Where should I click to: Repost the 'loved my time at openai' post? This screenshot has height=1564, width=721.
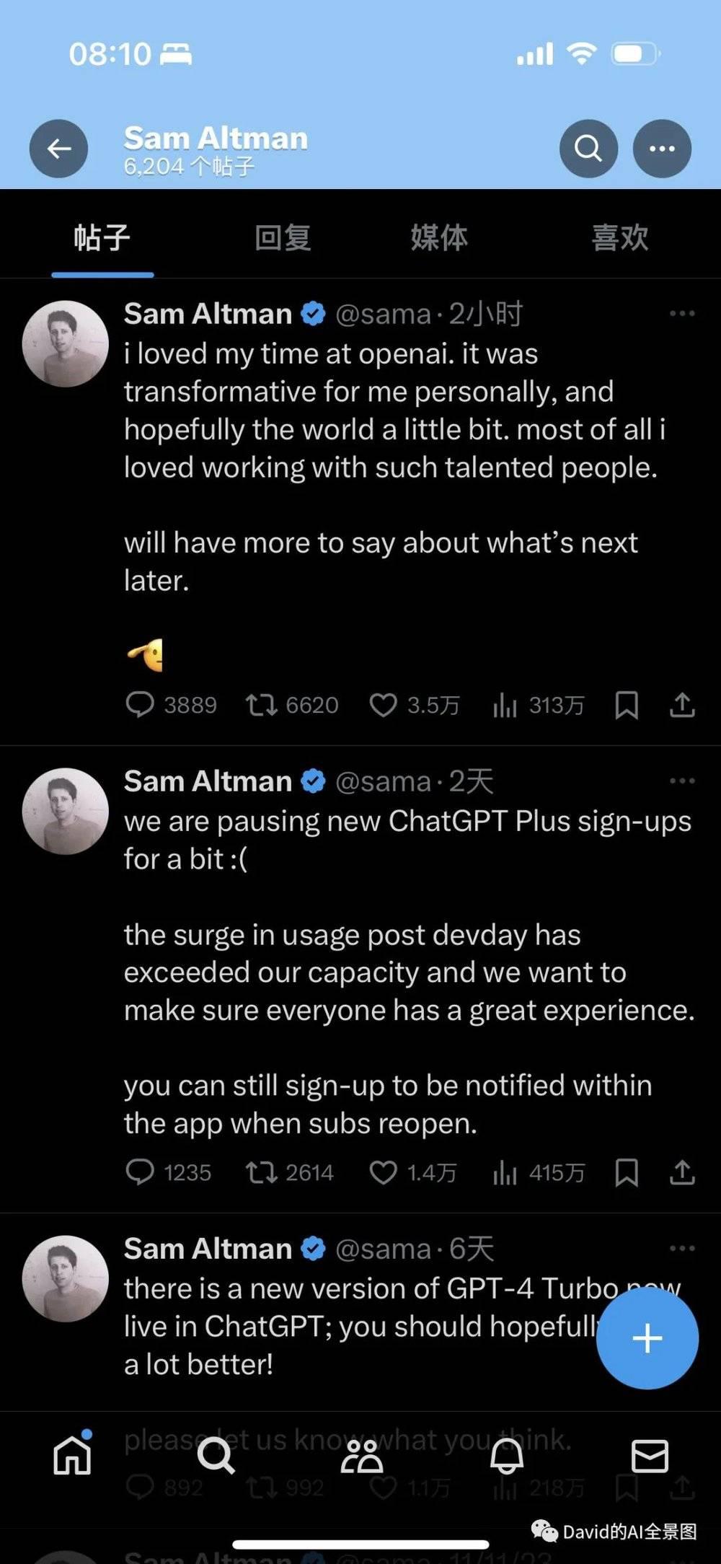(x=261, y=705)
